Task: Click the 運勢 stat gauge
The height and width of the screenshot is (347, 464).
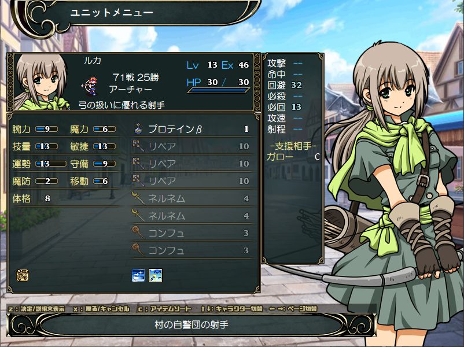Action: (51, 164)
